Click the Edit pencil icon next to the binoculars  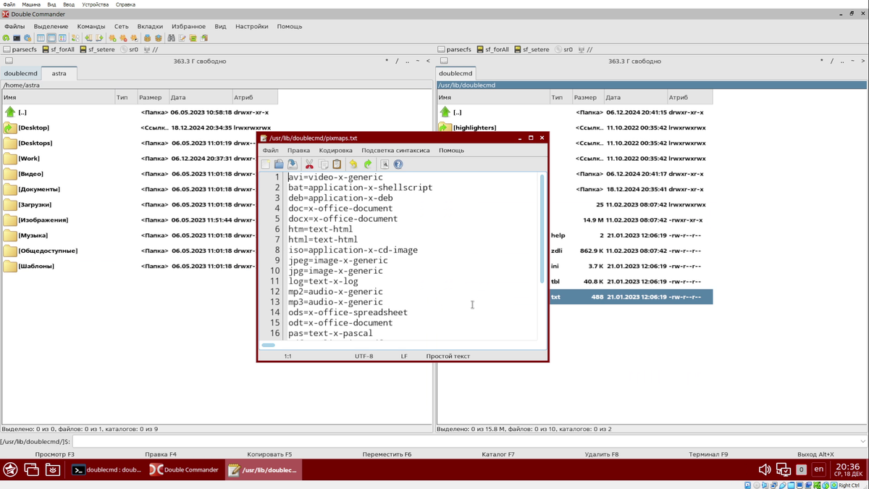(182, 38)
